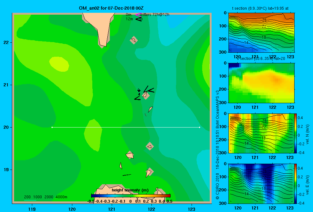313x212 pixels.
Task: Select the 'vel. N (m/s)' axis label
Action: 307,134
